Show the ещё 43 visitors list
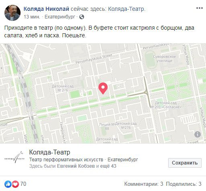The height and width of the screenshot is (191, 206). [108, 166]
